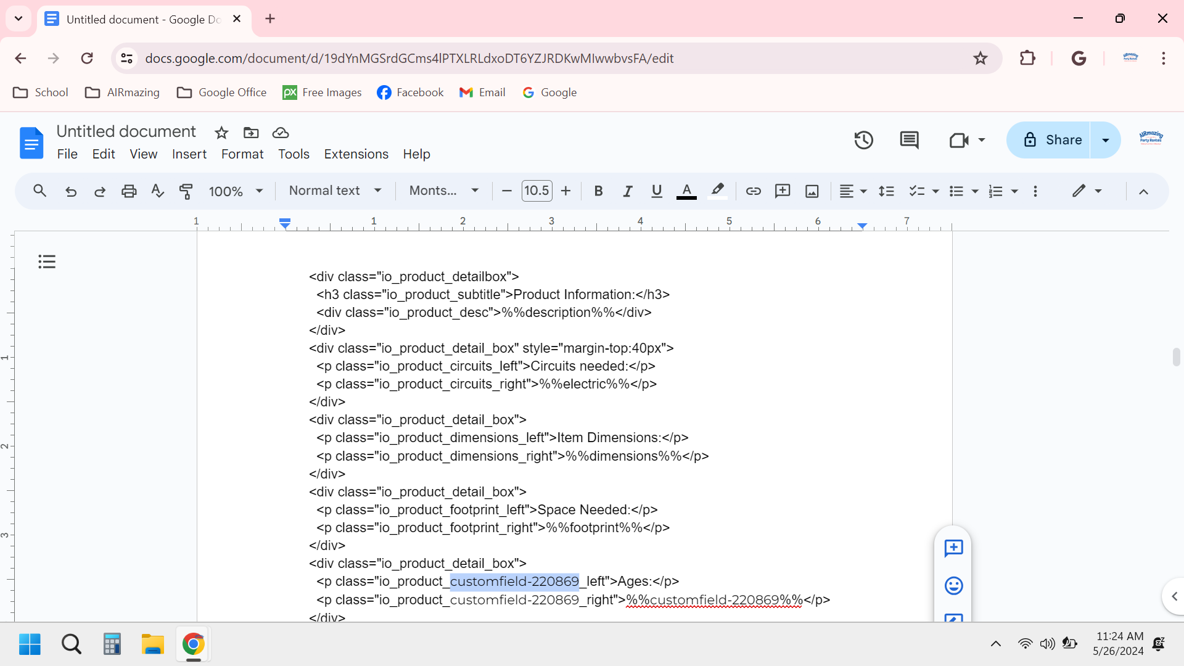Open line and paragraph spacing options

click(x=886, y=191)
